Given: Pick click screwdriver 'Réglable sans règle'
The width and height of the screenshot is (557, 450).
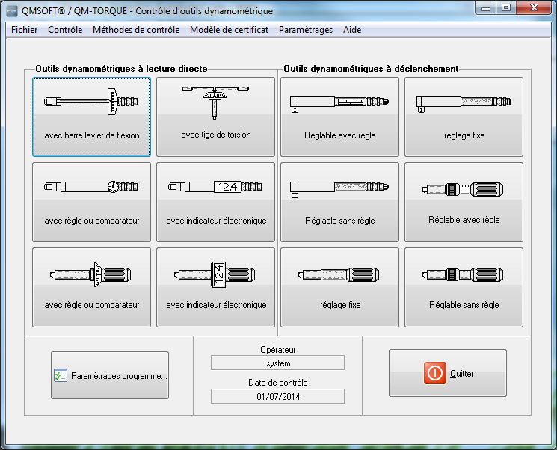Looking at the screenshot, I should pyautogui.click(x=464, y=287).
